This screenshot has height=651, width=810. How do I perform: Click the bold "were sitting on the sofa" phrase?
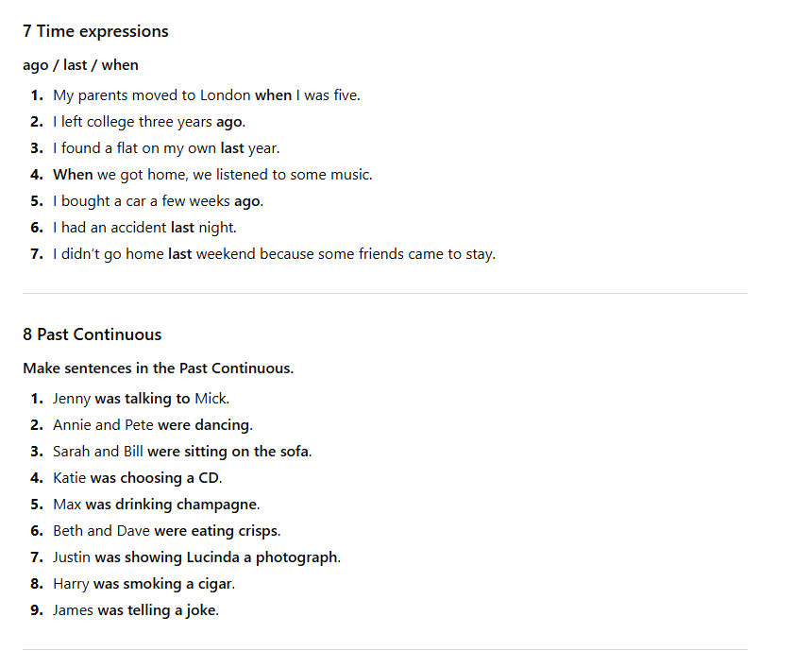pyautogui.click(x=228, y=452)
